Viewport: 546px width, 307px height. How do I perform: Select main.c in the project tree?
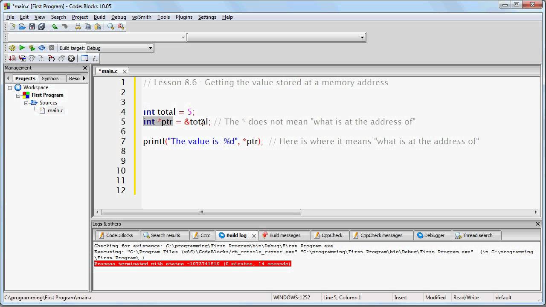tap(55, 110)
